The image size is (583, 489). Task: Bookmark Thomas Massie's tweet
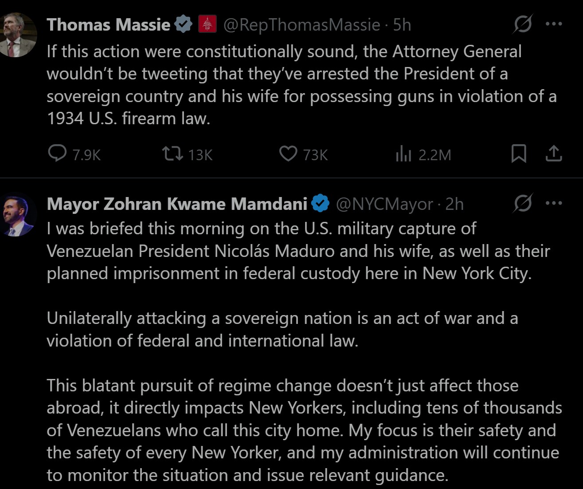tap(519, 154)
